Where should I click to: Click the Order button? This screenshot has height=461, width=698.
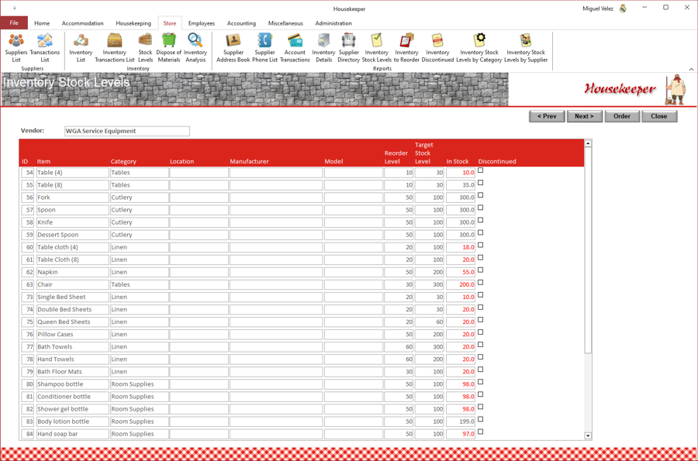coord(622,116)
